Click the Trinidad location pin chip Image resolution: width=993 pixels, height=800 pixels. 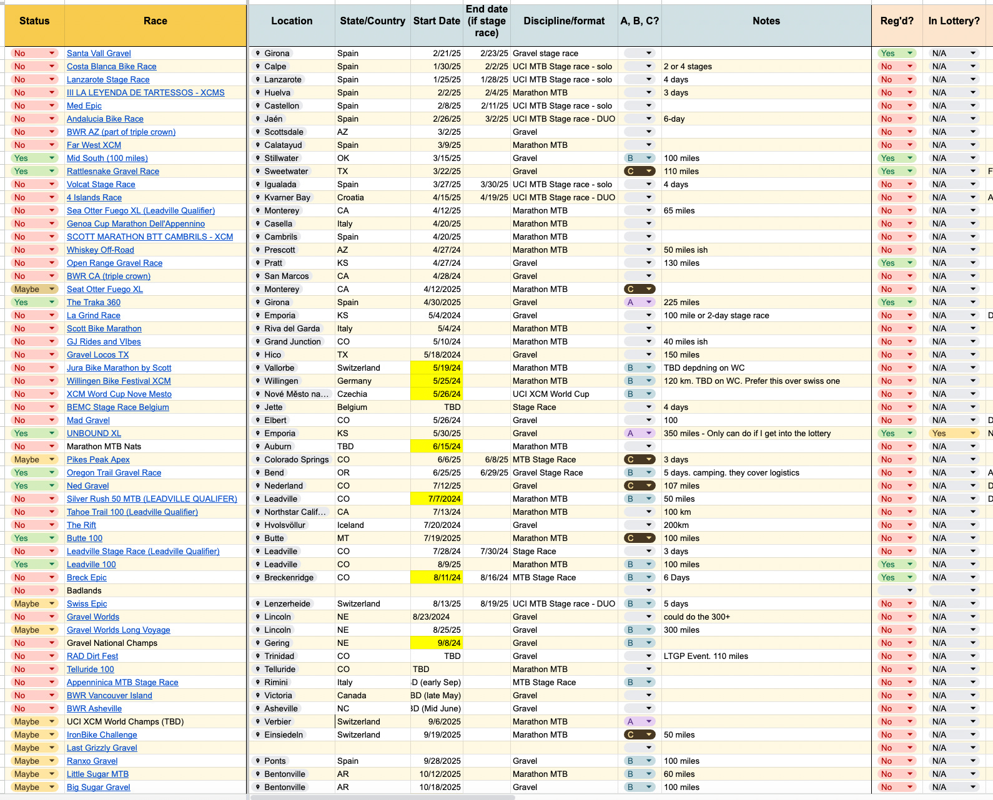[x=274, y=656]
